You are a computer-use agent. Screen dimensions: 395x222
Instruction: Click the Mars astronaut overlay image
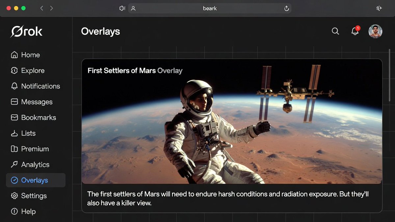(x=232, y=121)
